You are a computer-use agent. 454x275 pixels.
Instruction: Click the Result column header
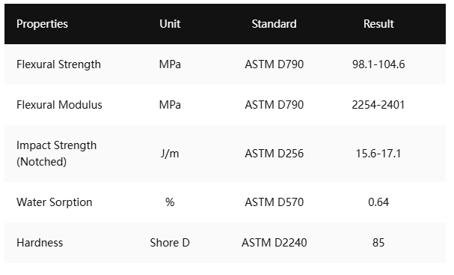point(378,24)
